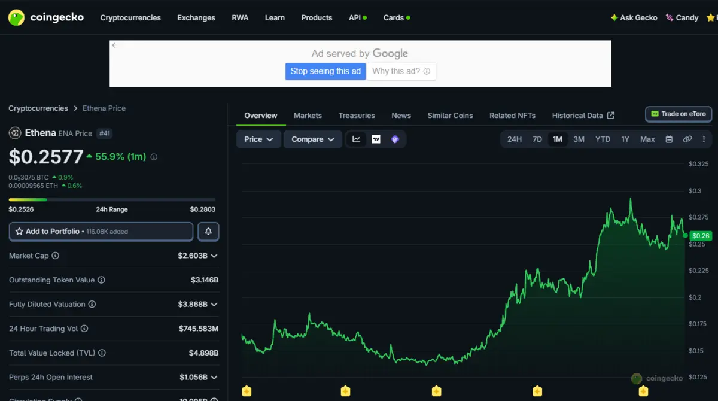The width and height of the screenshot is (718, 401).
Task: Open chart more options menu (three dots)
Action: point(704,139)
